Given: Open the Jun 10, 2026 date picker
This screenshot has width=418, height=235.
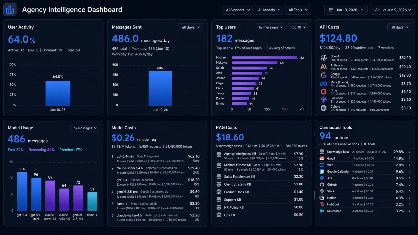Looking at the screenshot, I should click(346, 10).
